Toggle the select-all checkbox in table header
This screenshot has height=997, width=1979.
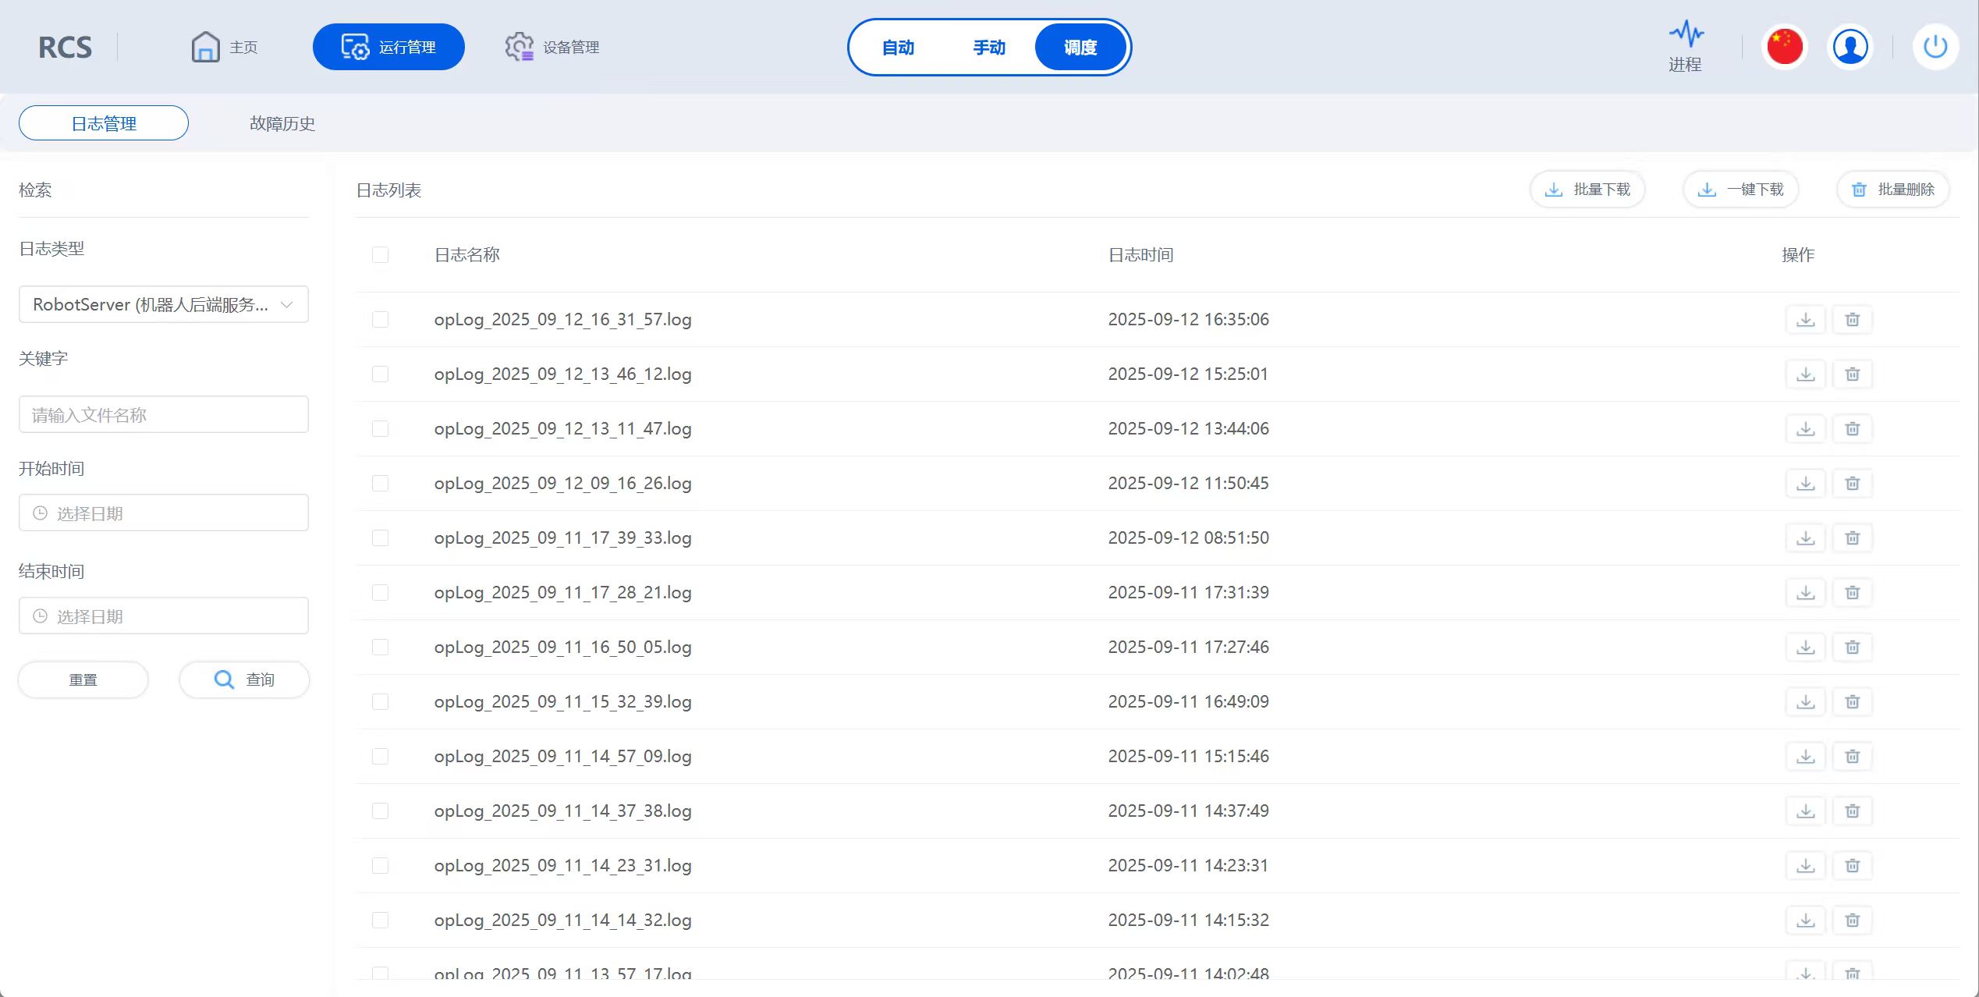[x=380, y=255]
